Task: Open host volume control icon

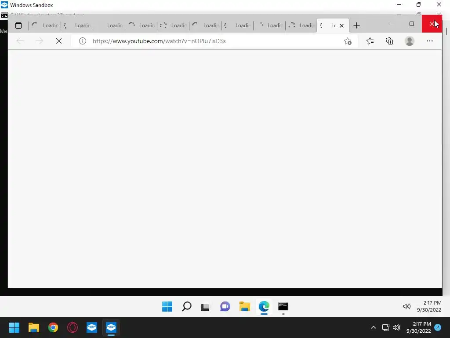Action: (x=396, y=327)
